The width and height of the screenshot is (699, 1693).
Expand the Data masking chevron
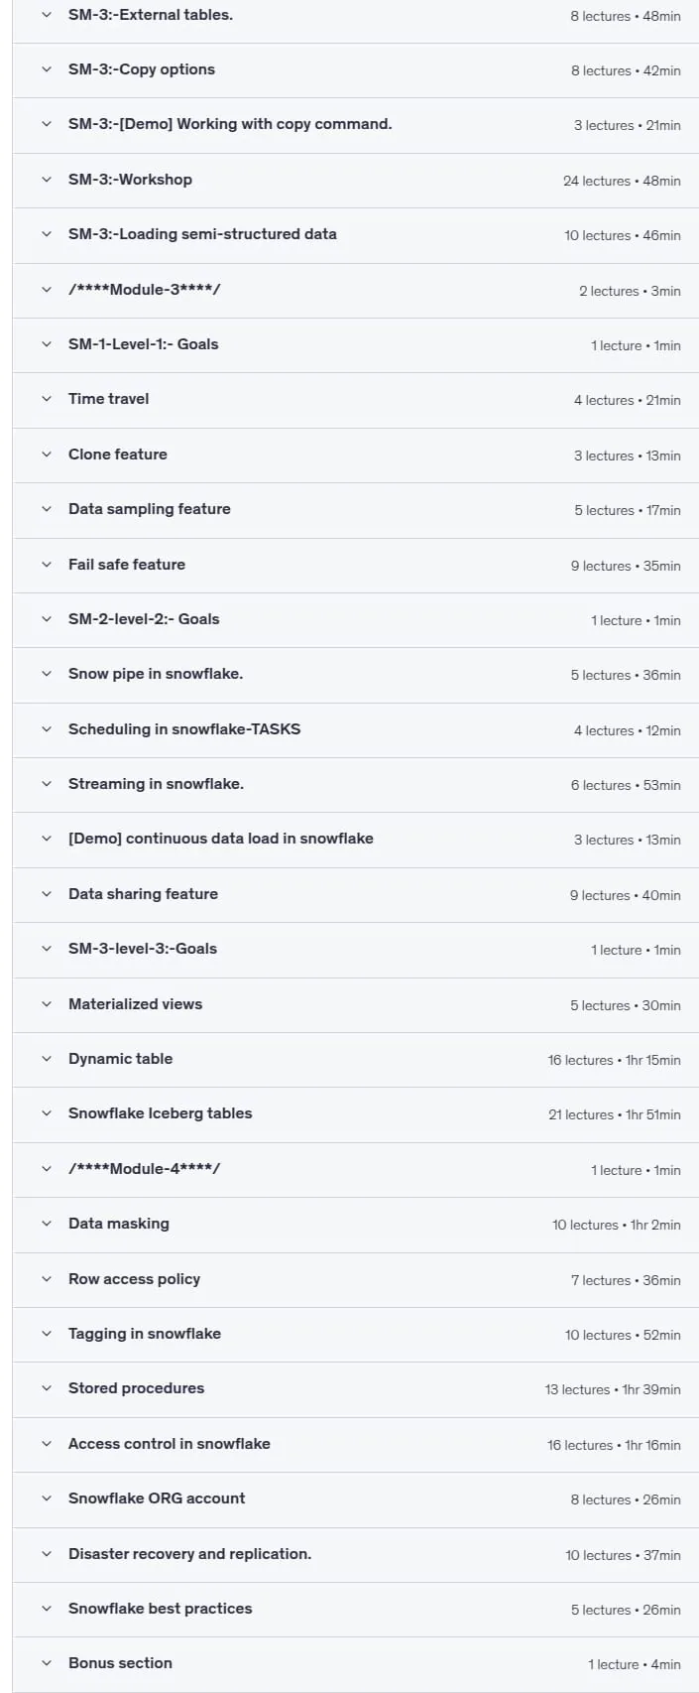coord(47,1224)
